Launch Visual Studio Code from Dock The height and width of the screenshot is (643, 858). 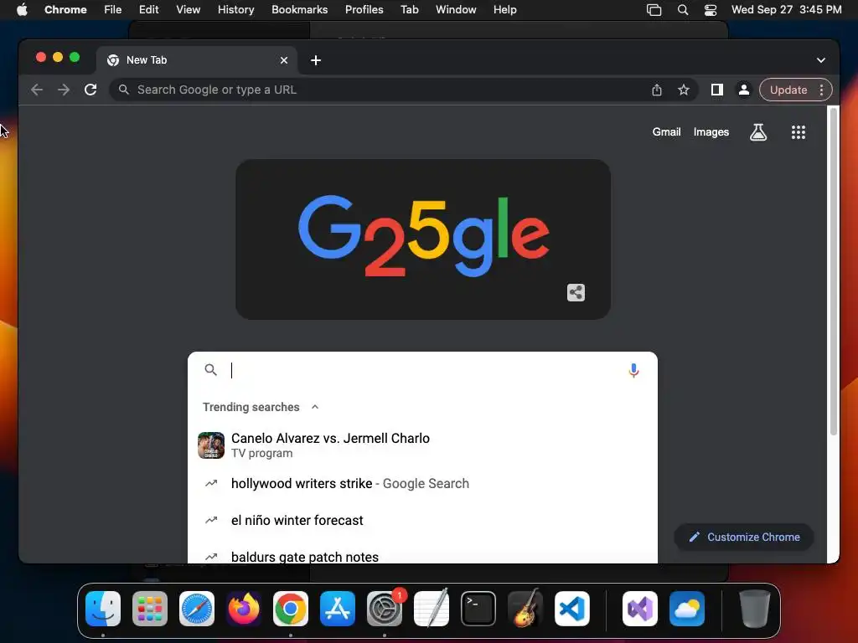(572, 609)
